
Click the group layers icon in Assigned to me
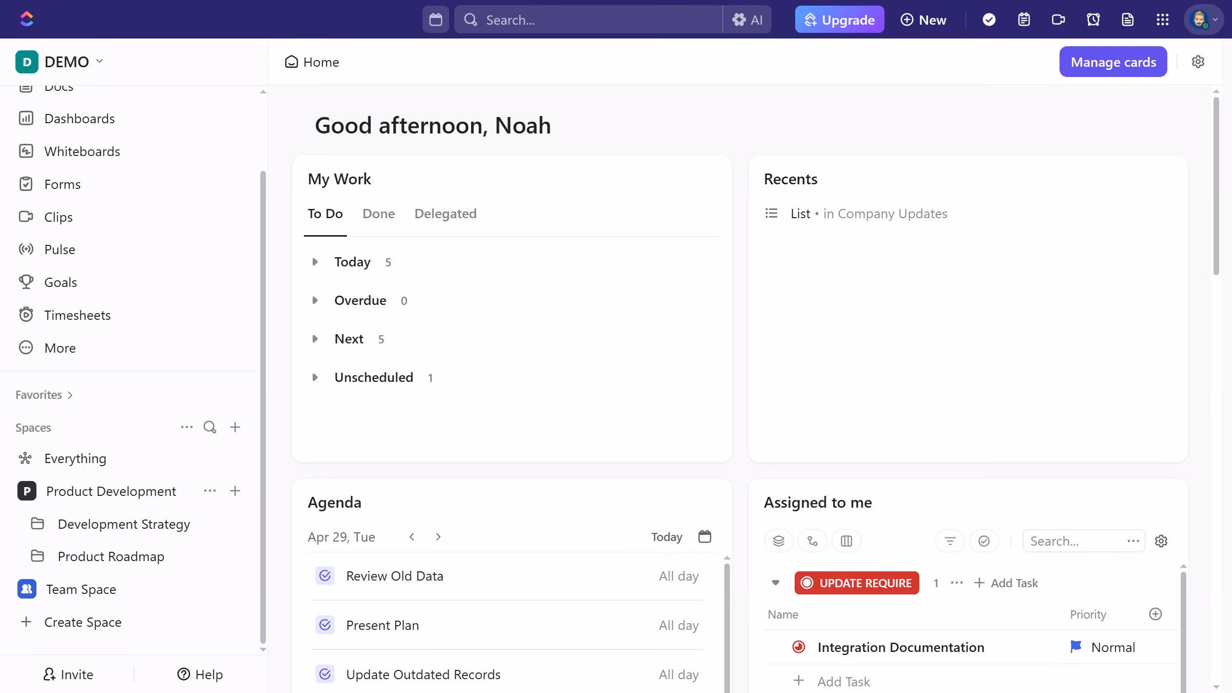coord(779,541)
